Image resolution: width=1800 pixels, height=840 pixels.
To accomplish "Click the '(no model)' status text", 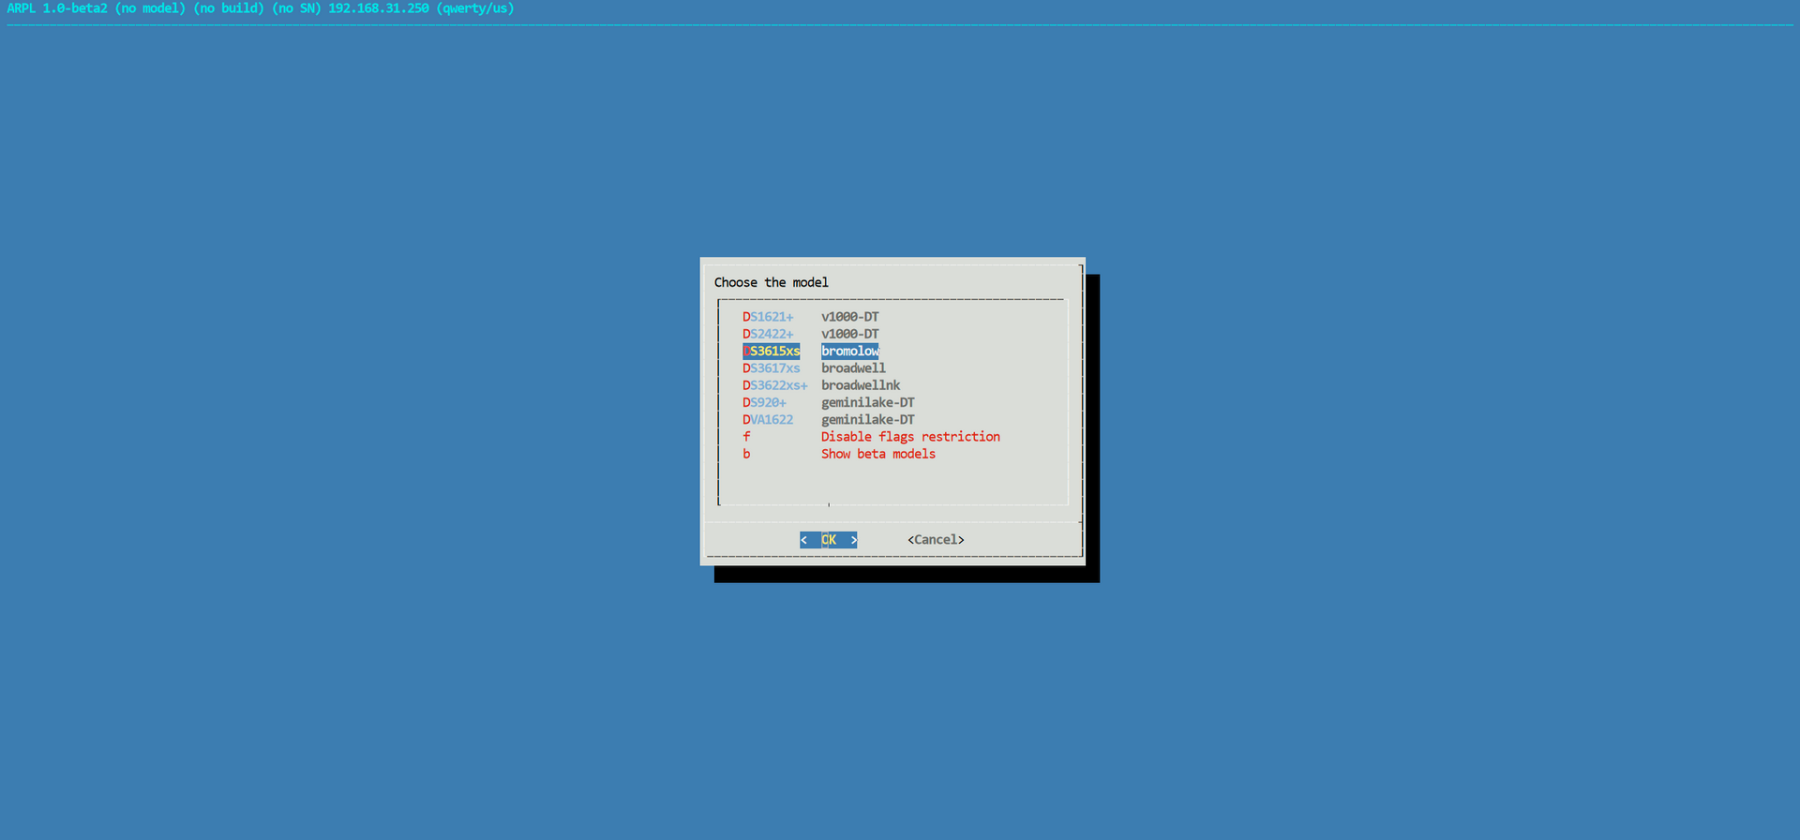I will click(x=150, y=8).
